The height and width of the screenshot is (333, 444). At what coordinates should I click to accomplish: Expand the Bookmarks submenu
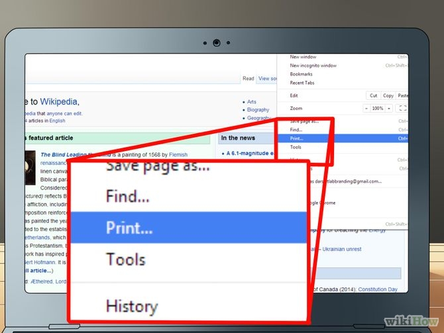[302, 74]
